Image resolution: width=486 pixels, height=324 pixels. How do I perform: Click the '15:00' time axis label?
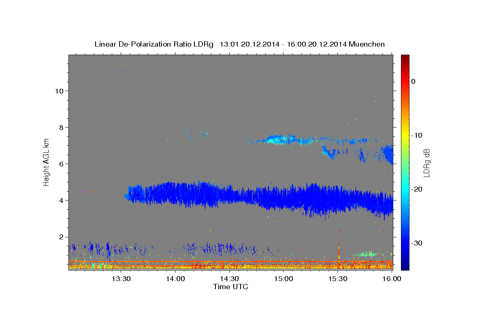coord(283,279)
